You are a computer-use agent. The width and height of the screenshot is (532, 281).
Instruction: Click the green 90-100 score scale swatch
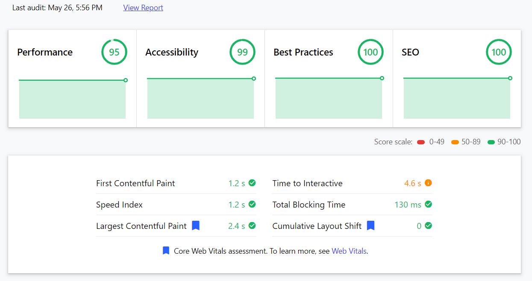491,142
